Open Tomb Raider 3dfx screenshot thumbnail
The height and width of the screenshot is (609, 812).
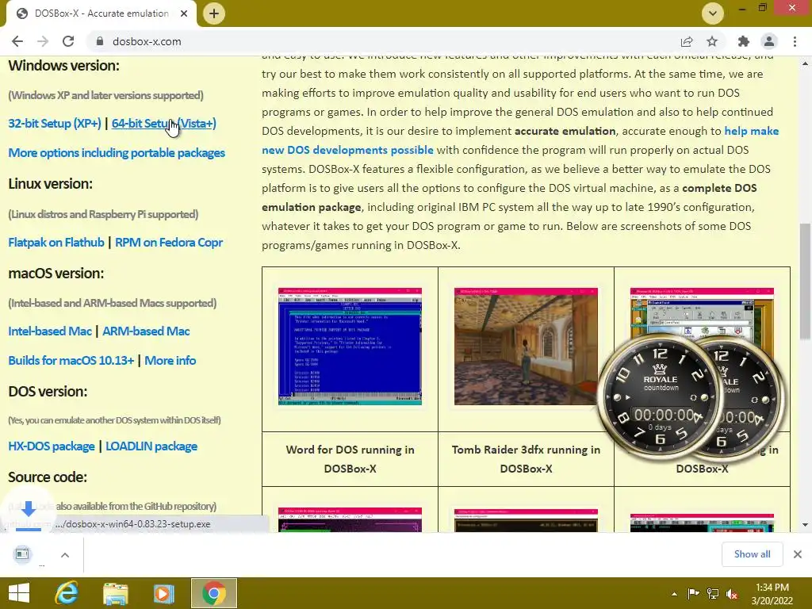pos(526,347)
